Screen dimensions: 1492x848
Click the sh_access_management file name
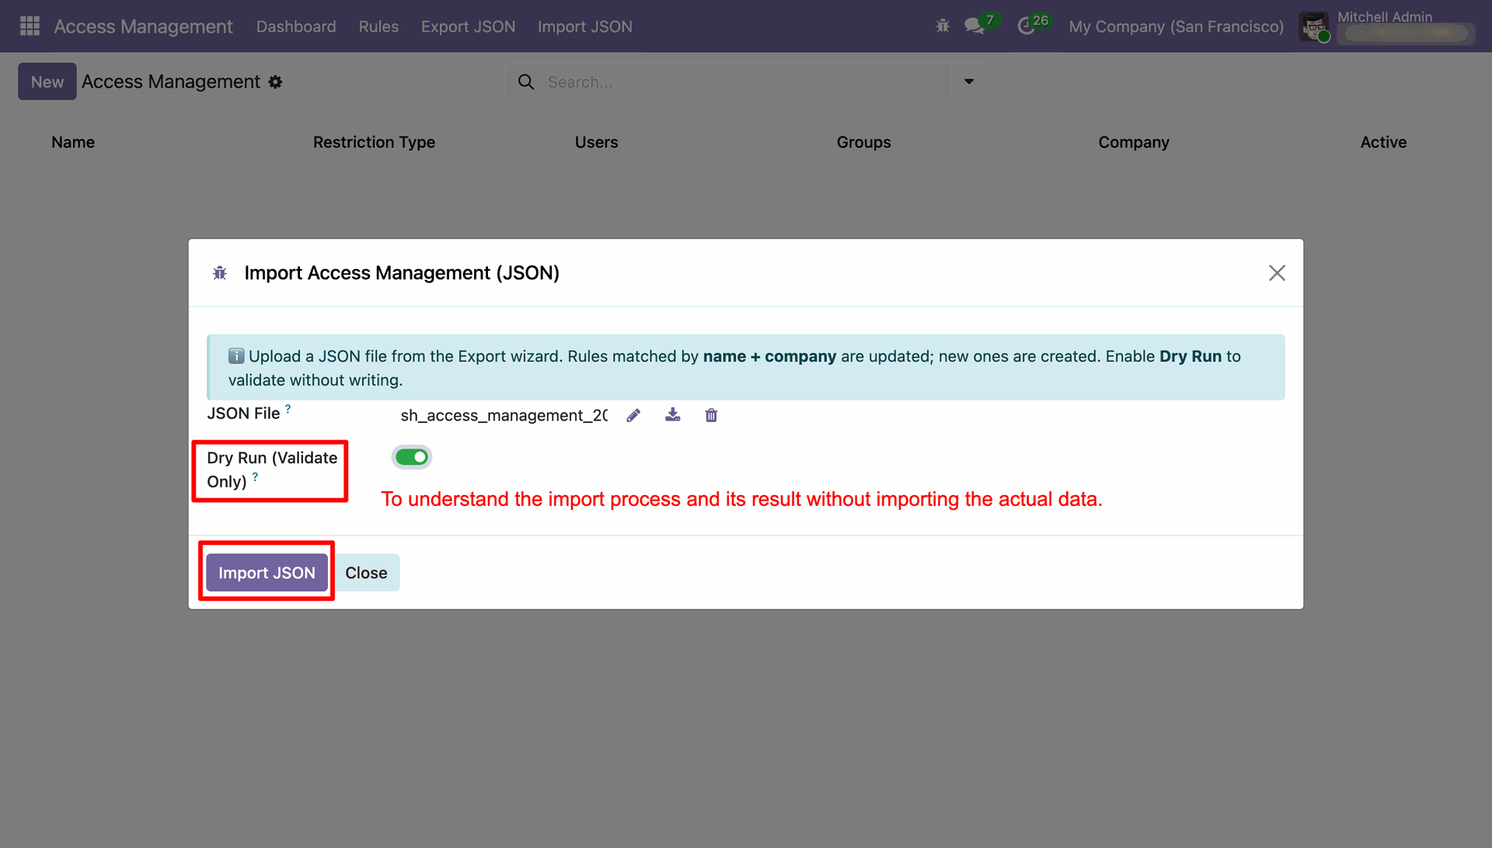[x=504, y=416]
